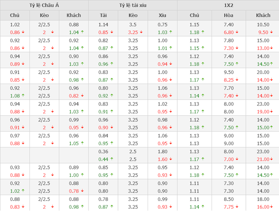This screenshot has width=279, height=211.
Task: Click the 0.36 Tài odds value
Action: pyautogui.click(x=103, y=151)
